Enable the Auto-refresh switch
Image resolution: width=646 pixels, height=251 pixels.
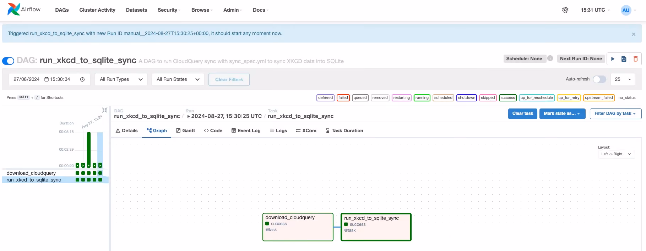(599, 79)
